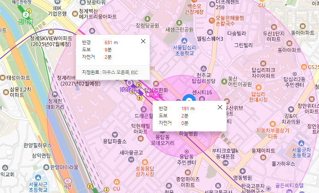Open 서울답십리초등학교 school icon

pyautogui.click(x=184, y=41)
